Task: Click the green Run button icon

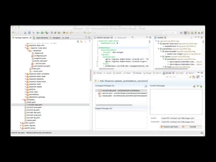Action: [x=42, y=33]
